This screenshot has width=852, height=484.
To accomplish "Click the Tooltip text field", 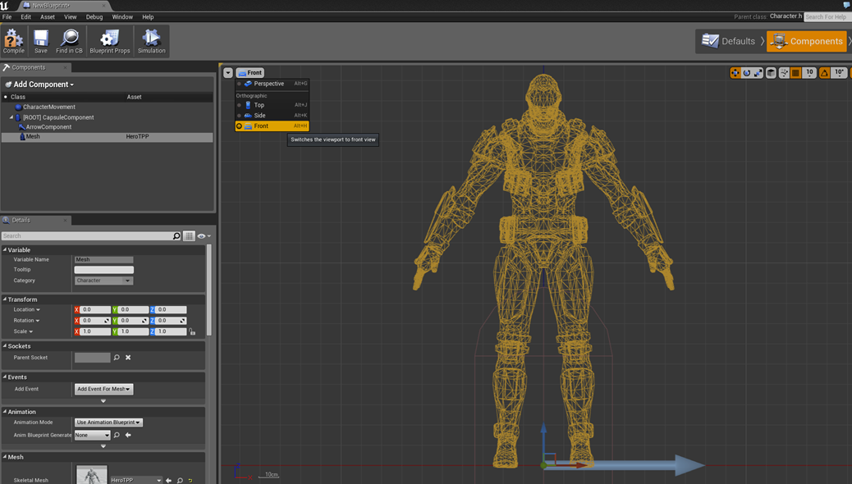I will pyautogui.click(x=103, y=270).
